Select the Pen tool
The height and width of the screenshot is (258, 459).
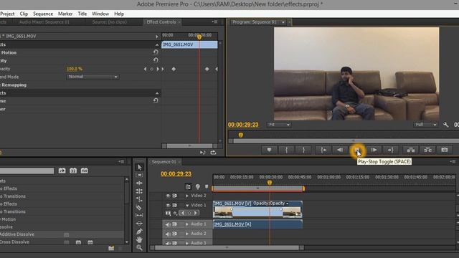139,231
